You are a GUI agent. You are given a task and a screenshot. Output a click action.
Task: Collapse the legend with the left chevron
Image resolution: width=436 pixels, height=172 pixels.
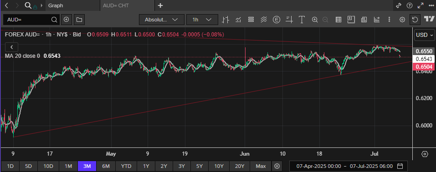click(12, 47)
